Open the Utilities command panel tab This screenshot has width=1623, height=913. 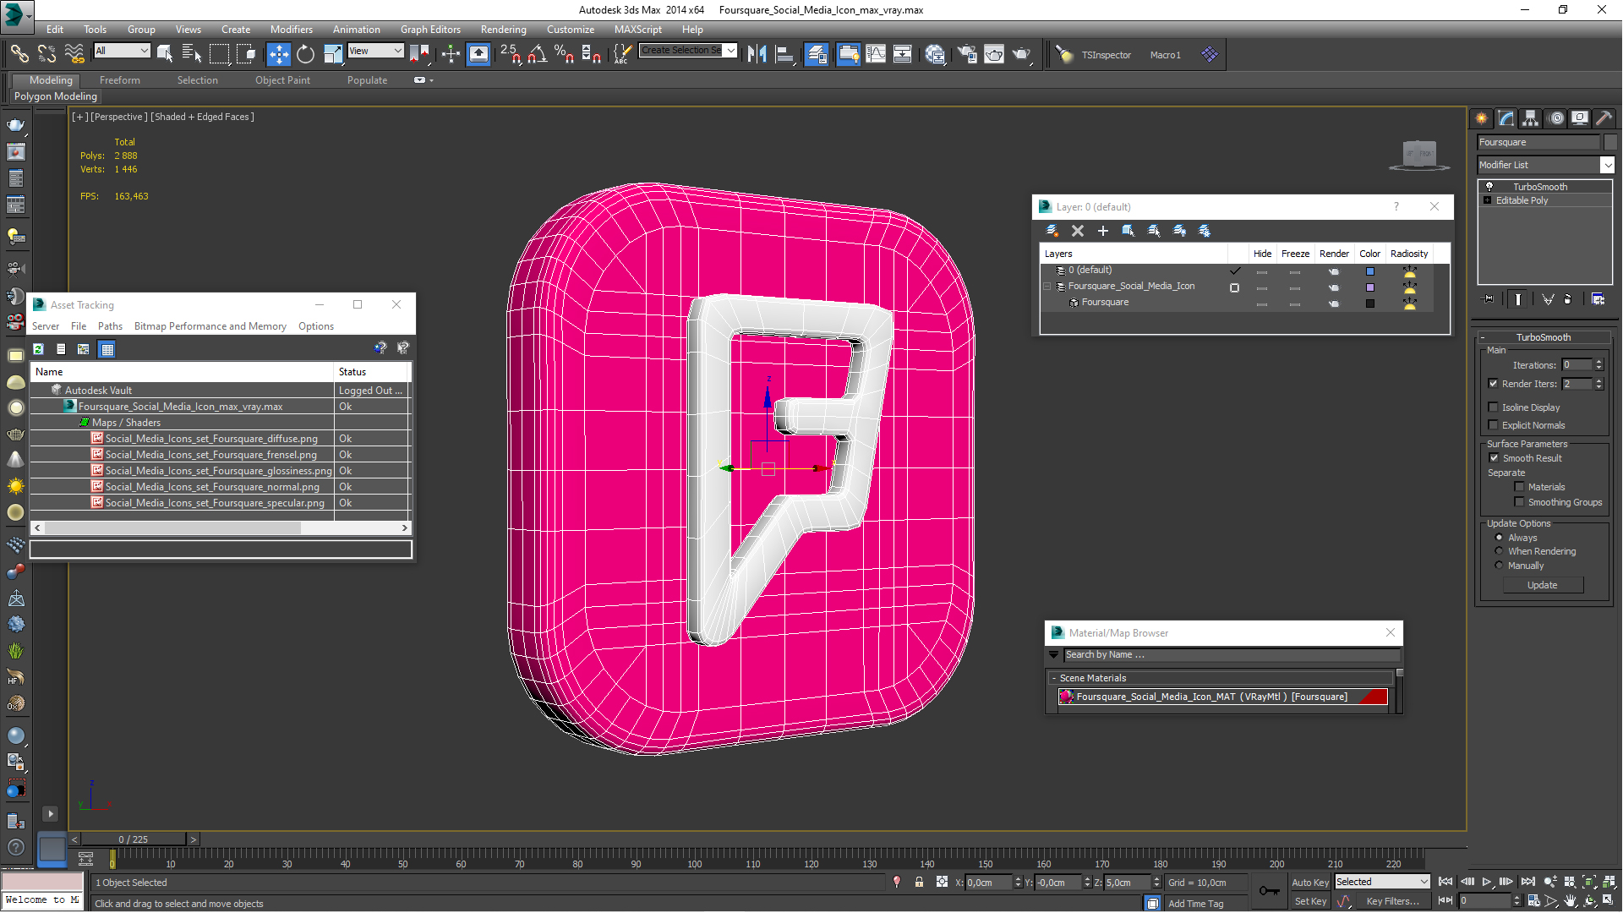[1604, 118]
